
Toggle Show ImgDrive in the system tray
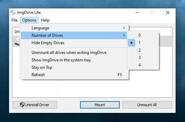[74, 60]
